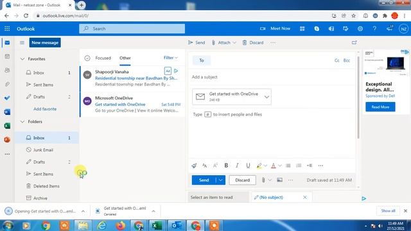Open Files attachments icon in left rail

(x=7, y=84)
